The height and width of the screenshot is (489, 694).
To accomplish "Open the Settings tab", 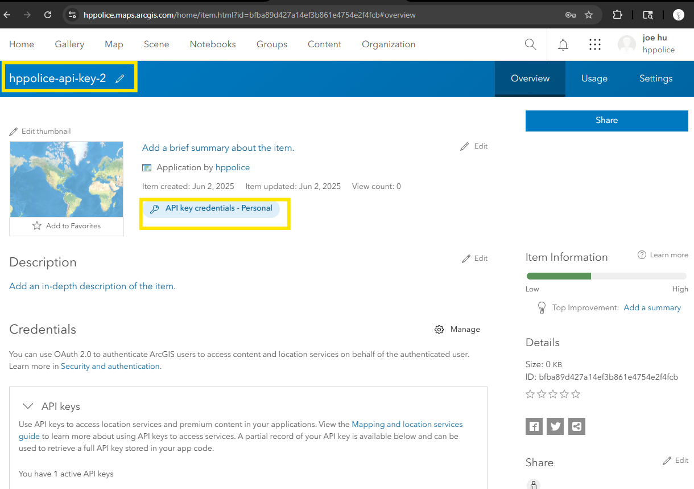I will [x=656, y=79].
